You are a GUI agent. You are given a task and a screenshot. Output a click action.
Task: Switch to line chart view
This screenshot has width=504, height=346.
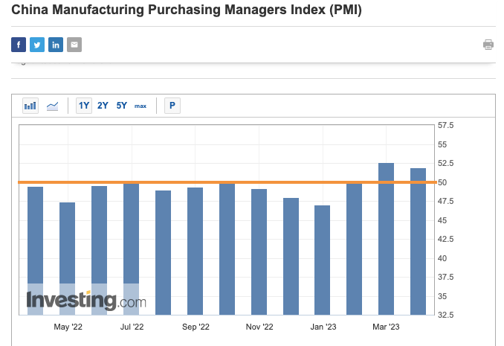click(52, 106)
